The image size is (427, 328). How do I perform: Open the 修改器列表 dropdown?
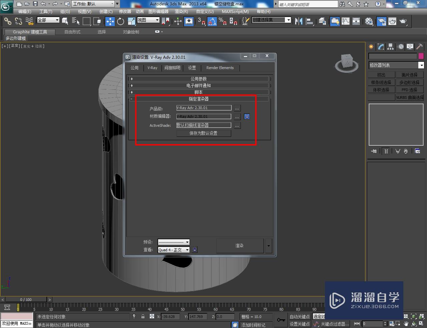coord(396,65)
